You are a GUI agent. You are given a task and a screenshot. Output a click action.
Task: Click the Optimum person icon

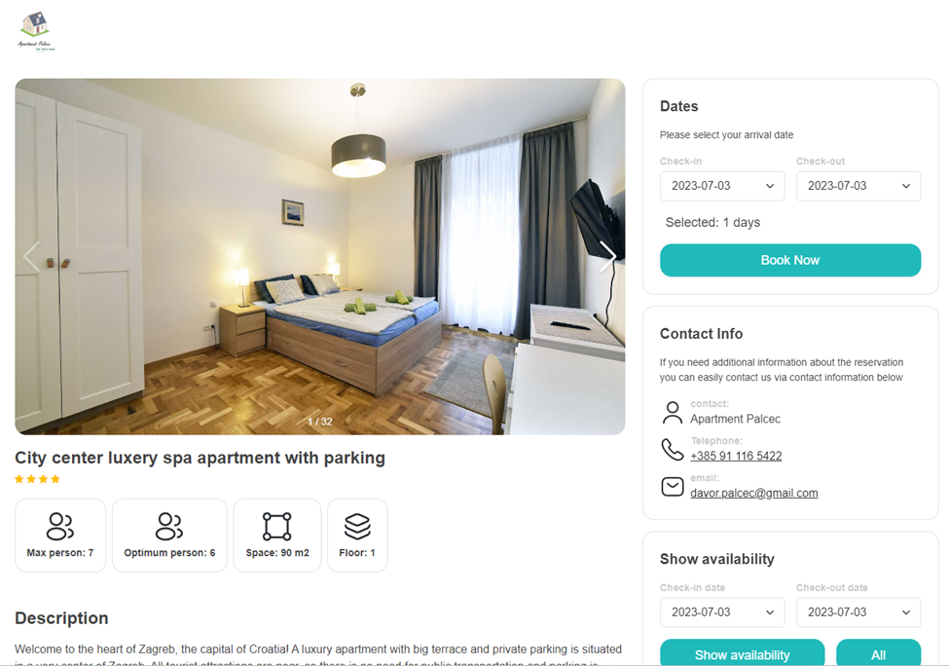(x=168, y=526)
